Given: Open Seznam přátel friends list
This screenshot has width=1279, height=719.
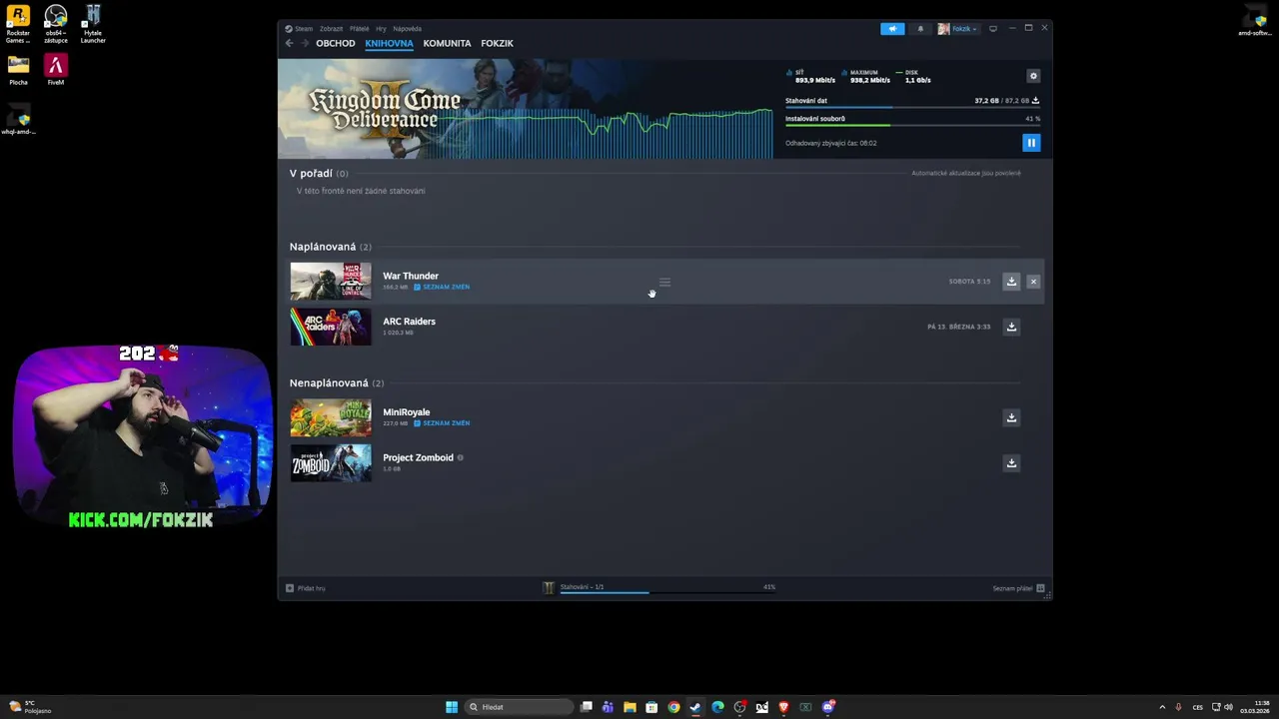Looking at the screenshot, I should click(1018, 588).
